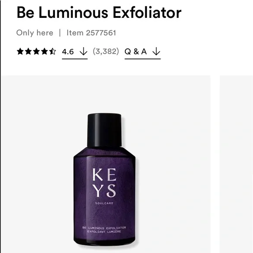Open the main purple bottle product image
This screenshot has height=253, width=253.
click(x=106, y=164)
